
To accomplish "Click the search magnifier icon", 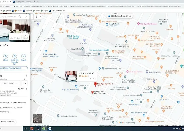I will coord(20,17).
